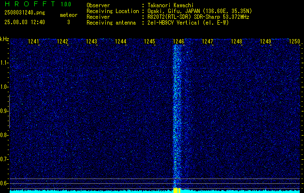Click the 1244 time axis label
This screenshot has height=193, width=304.
click(x=120, y=41)
